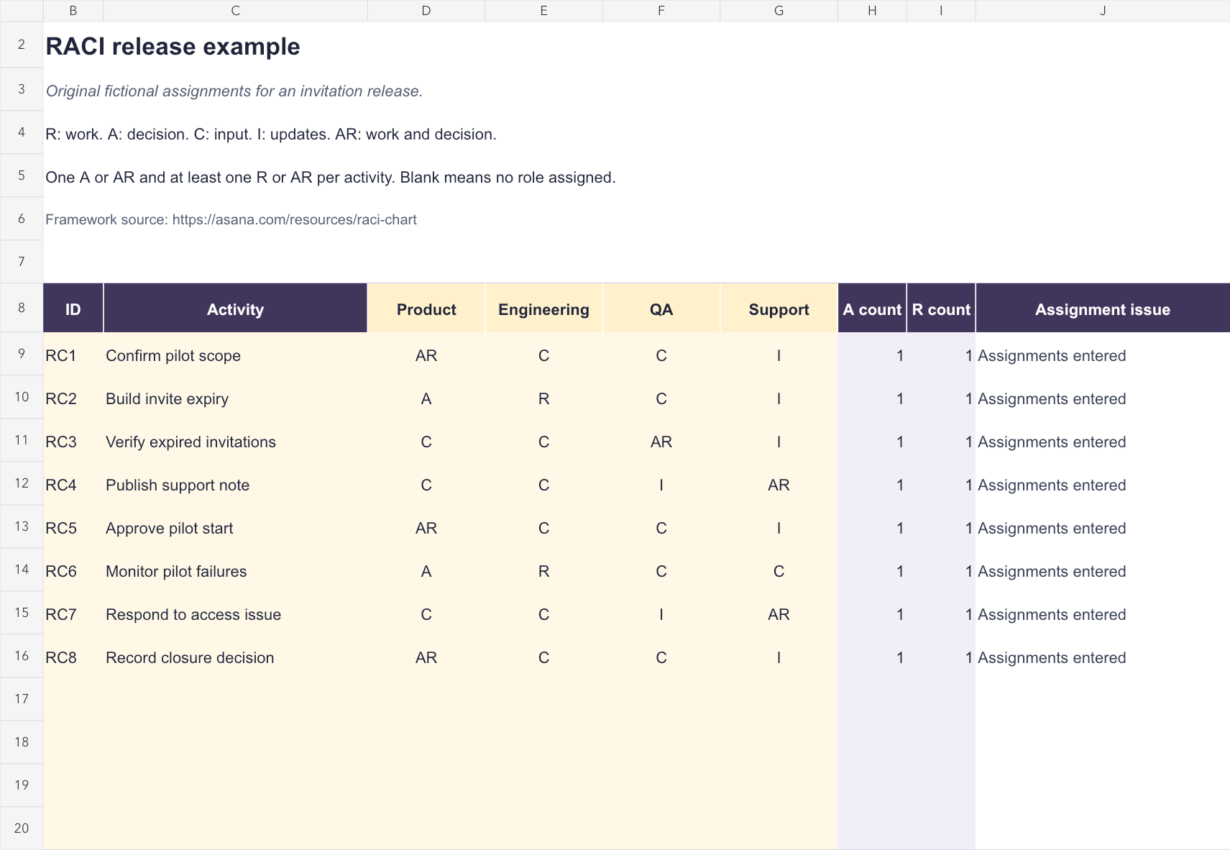Select the 'Publish support note' cell
1230x850 pixels.
[x=235, y=485]
